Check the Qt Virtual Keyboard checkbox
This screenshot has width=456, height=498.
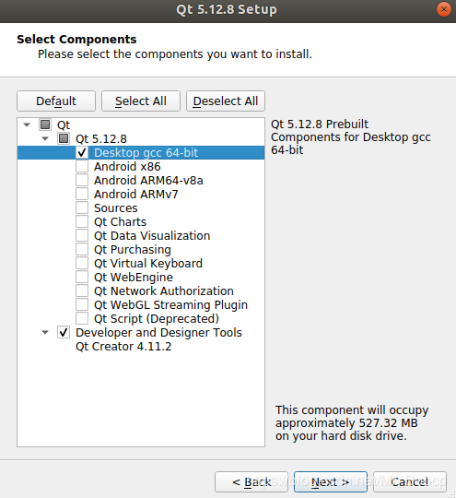82,263
